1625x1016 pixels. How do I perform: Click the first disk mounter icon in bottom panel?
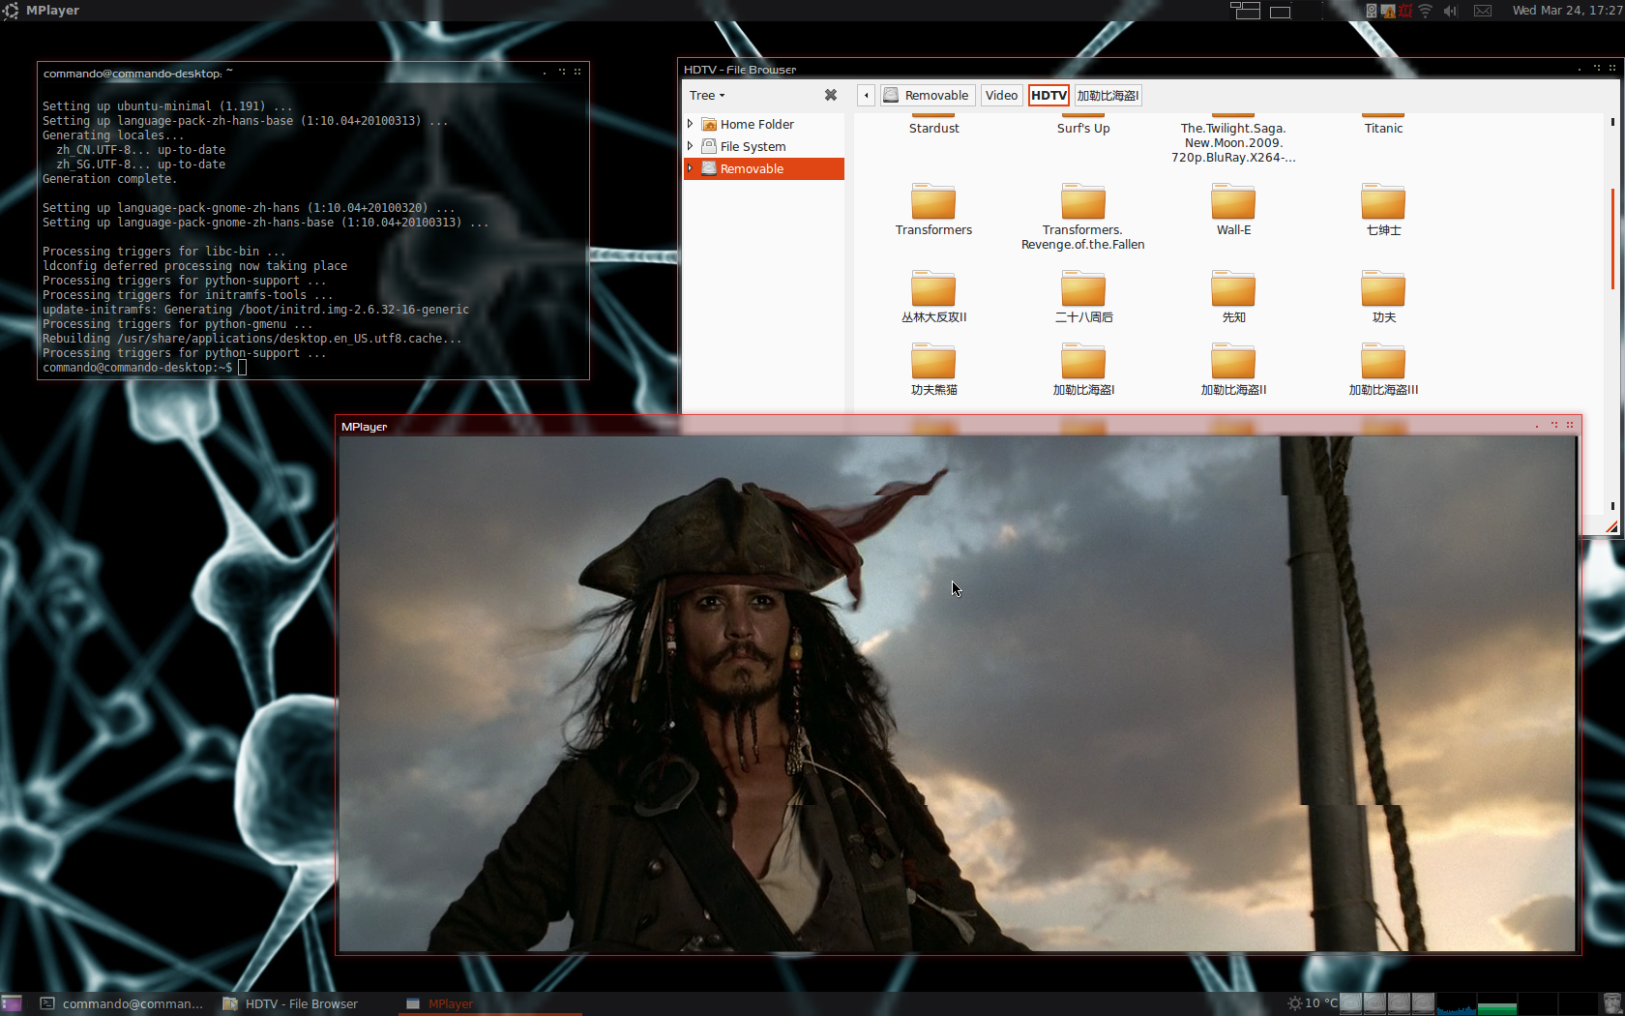(1351, 1003)
